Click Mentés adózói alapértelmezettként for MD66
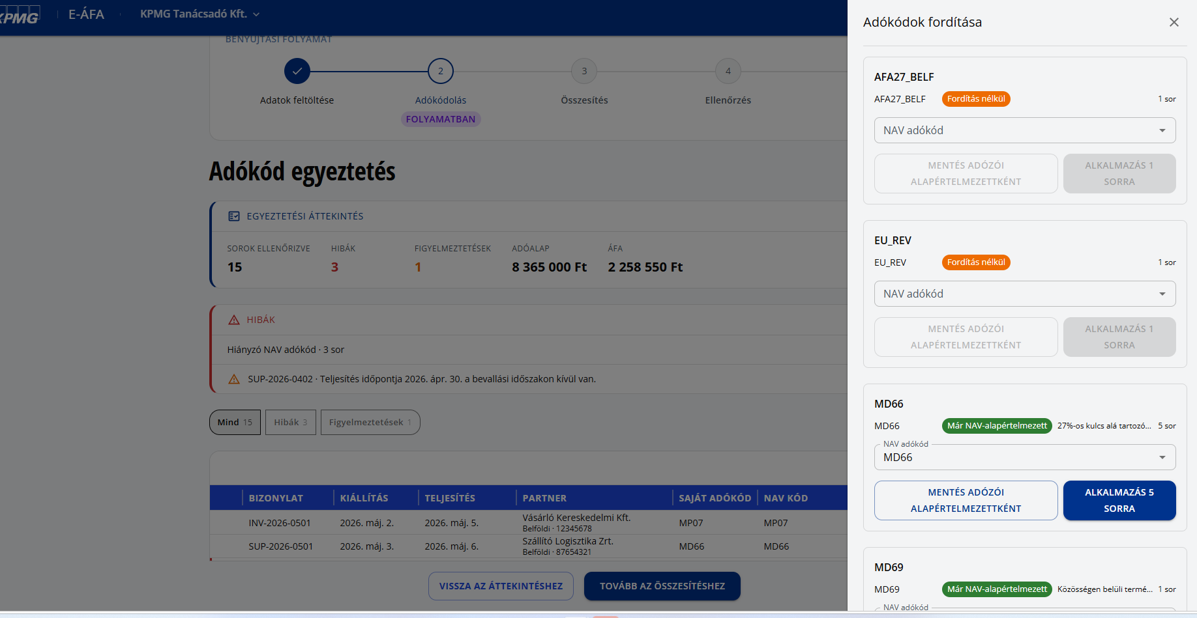The image size is (1197, 618). point(966,500)
